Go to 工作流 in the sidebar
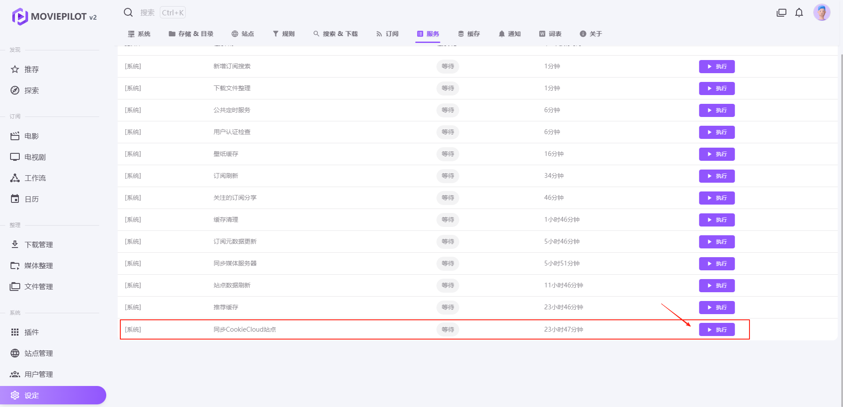The height and width of the screenshot is (407, 843). [35, 178]
